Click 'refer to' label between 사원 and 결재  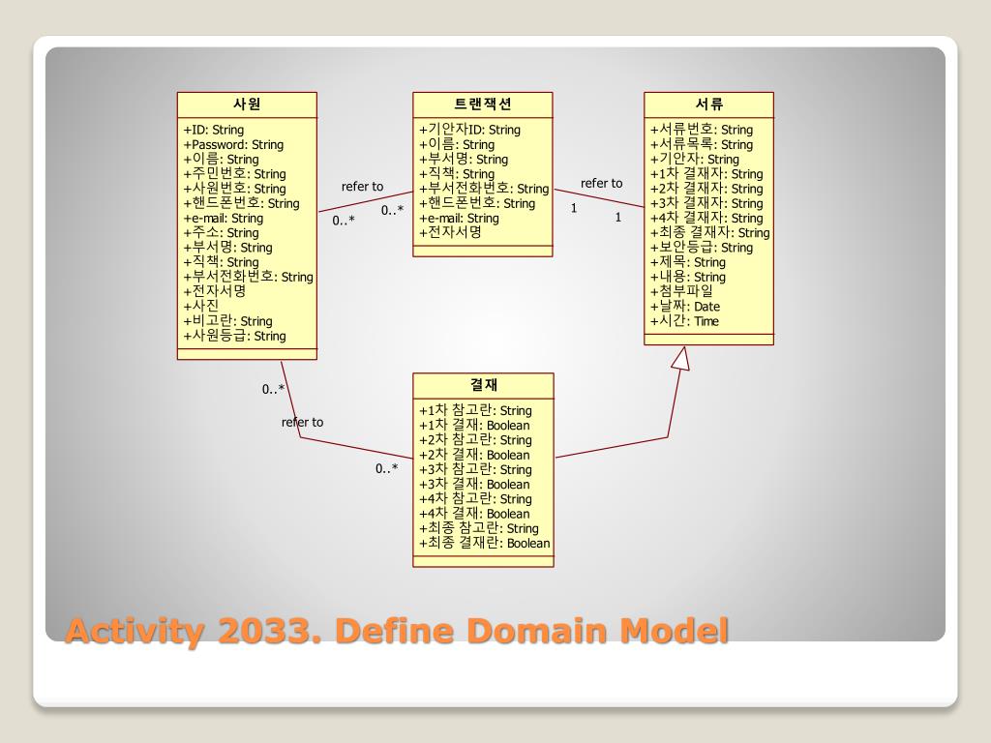[302, 422]
